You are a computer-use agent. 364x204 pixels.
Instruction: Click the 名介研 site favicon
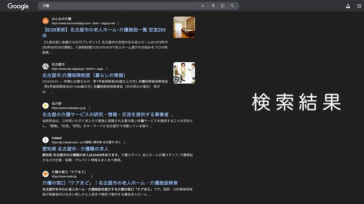click(x=45, y=106)
